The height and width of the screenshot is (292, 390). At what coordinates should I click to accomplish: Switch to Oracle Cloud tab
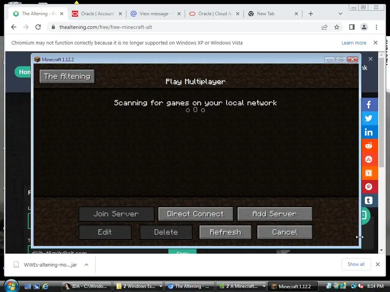click(215, 14)
